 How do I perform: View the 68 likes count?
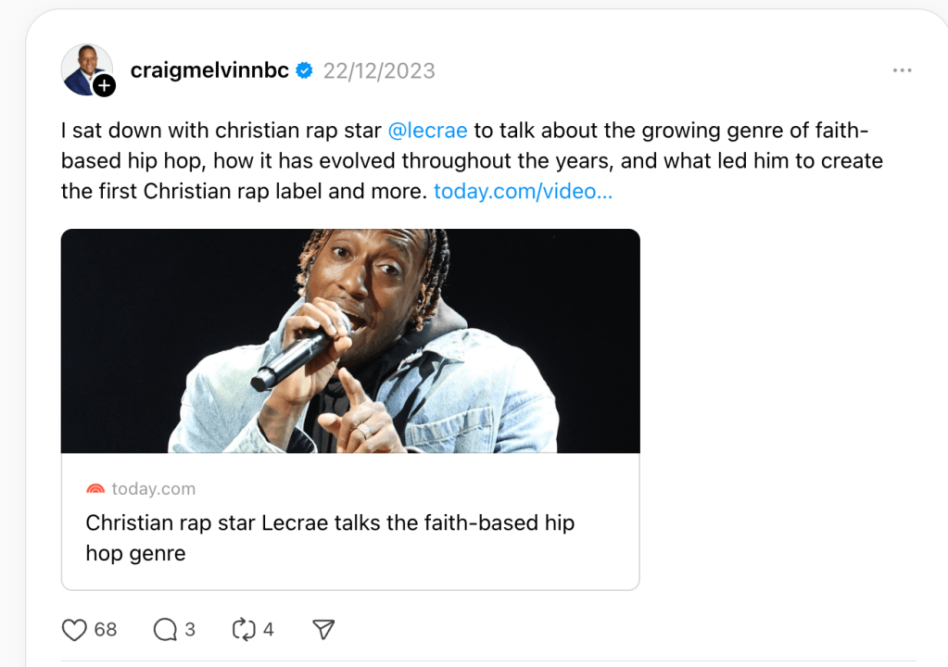point(106,630)
